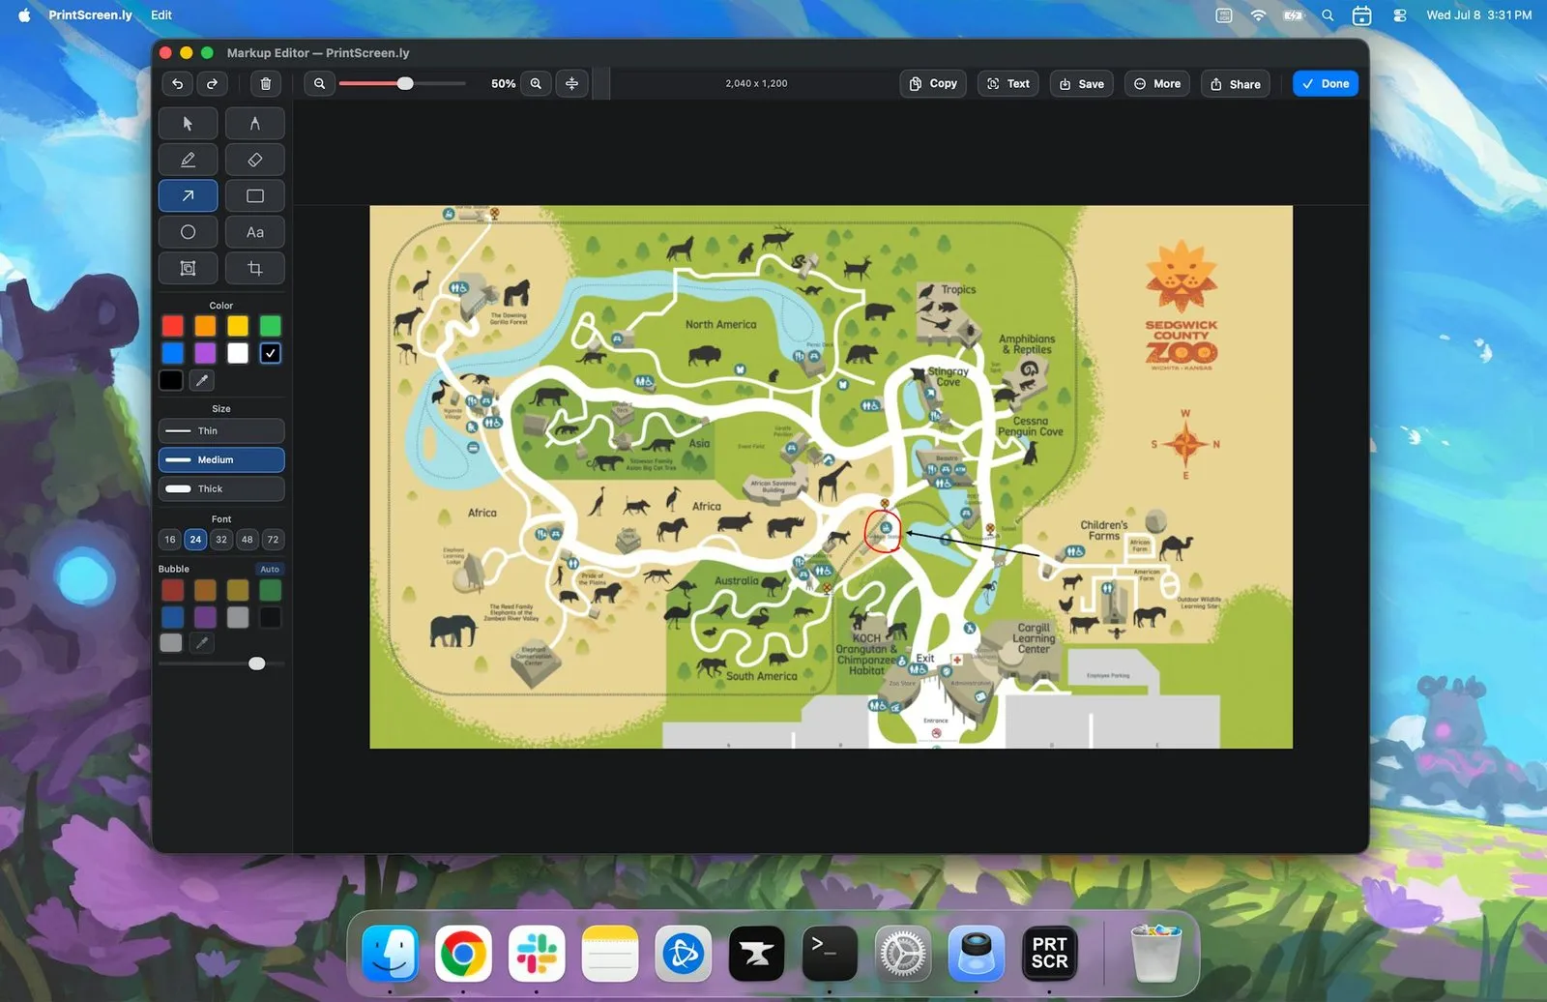The image size is (1547, 1002).
Task: Click the Text recognition button
Action: pos(1008,84)
